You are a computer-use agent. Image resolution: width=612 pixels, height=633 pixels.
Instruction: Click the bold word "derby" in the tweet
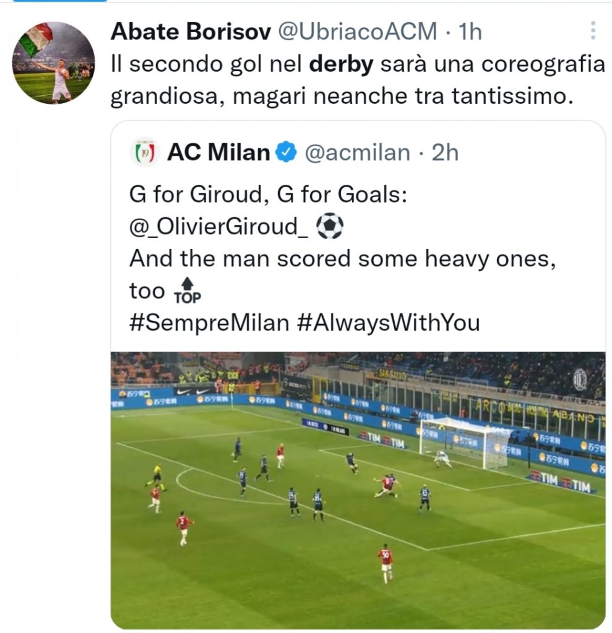pos(341,64)
